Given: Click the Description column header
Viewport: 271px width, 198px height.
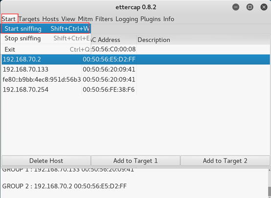Looking at the screenshot, I should tap(203, 40).
